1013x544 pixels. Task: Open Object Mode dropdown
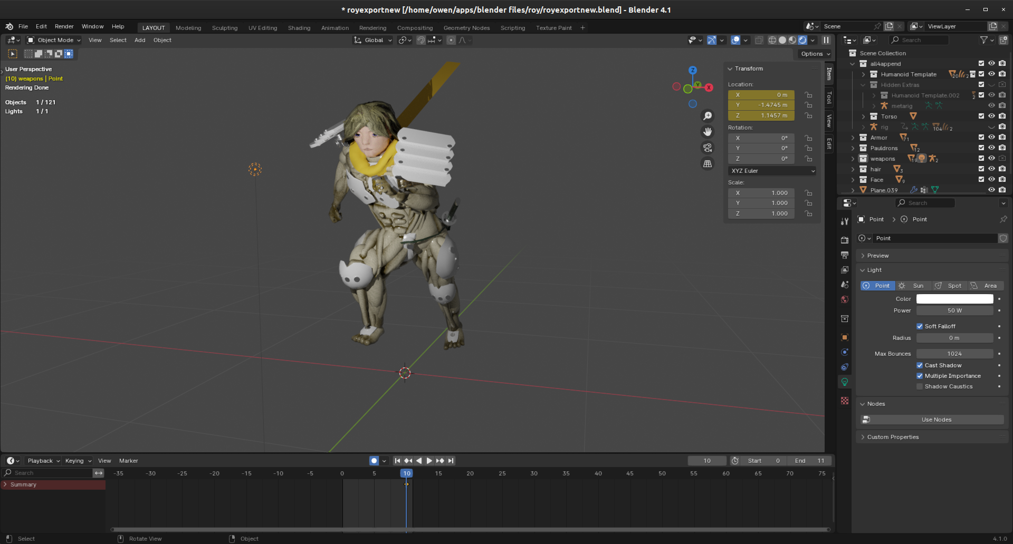point(54,40)
